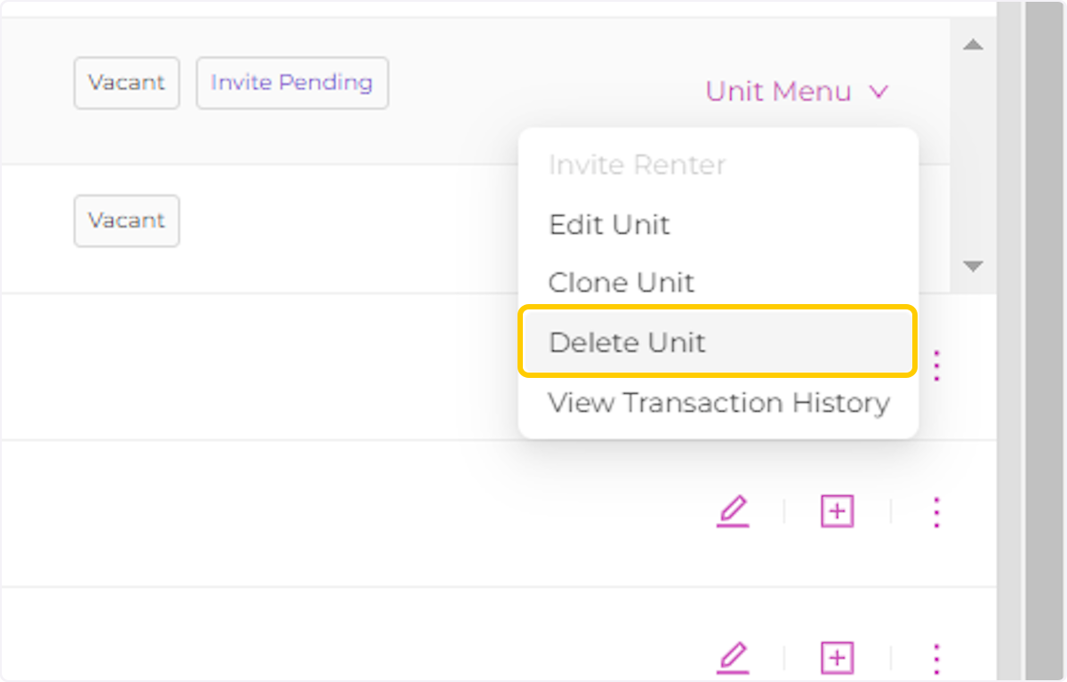Screen dimensions: 1067x682
Task: Select Delete Unit from the menu
Action: click(628, 341)
